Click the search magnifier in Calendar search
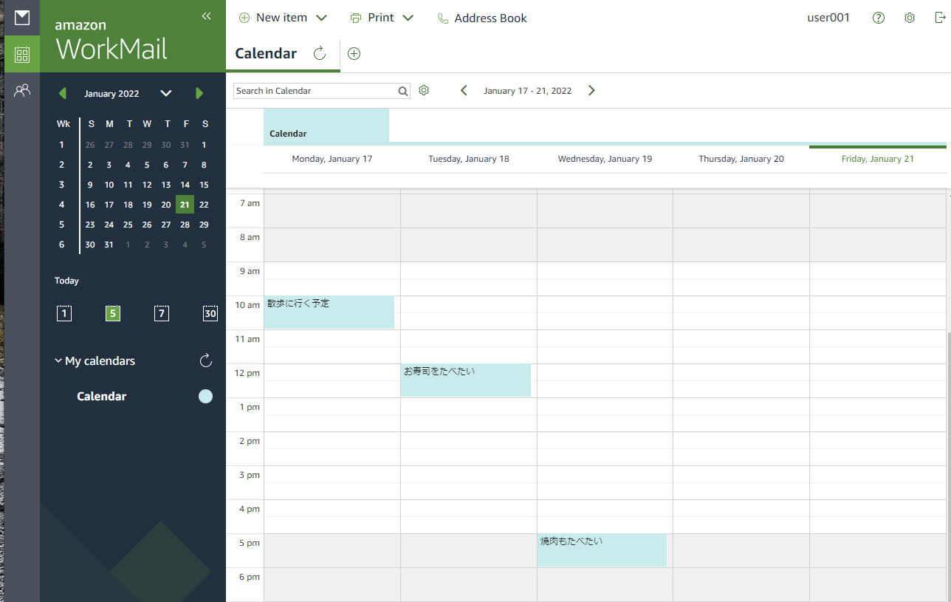Image resolution: width=951 pixels, height=602 pixels. pyautogui.click(x=403, y=91)
